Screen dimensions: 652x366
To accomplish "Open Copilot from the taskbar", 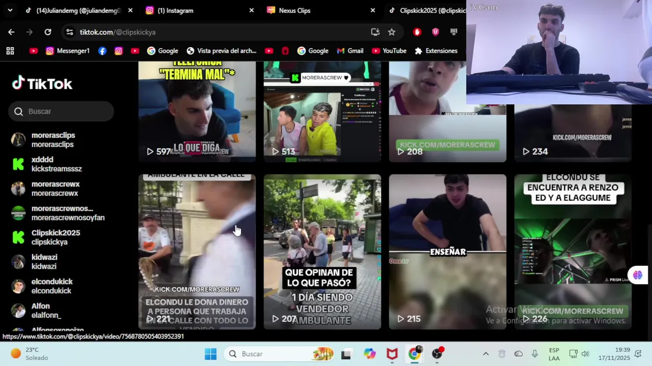I will pos(369,354).
